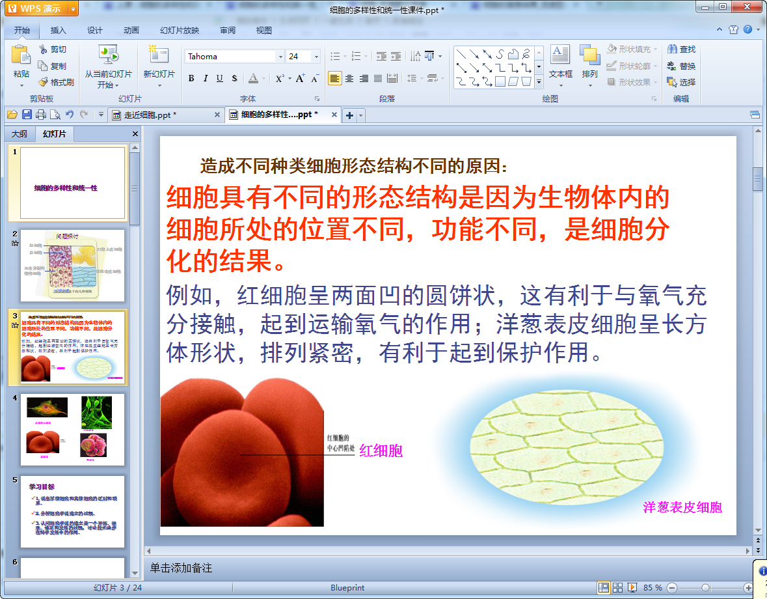The image size is (767, 599).
Task: Click the Cut (剪切) scissors button
Action: pos(52,49)
